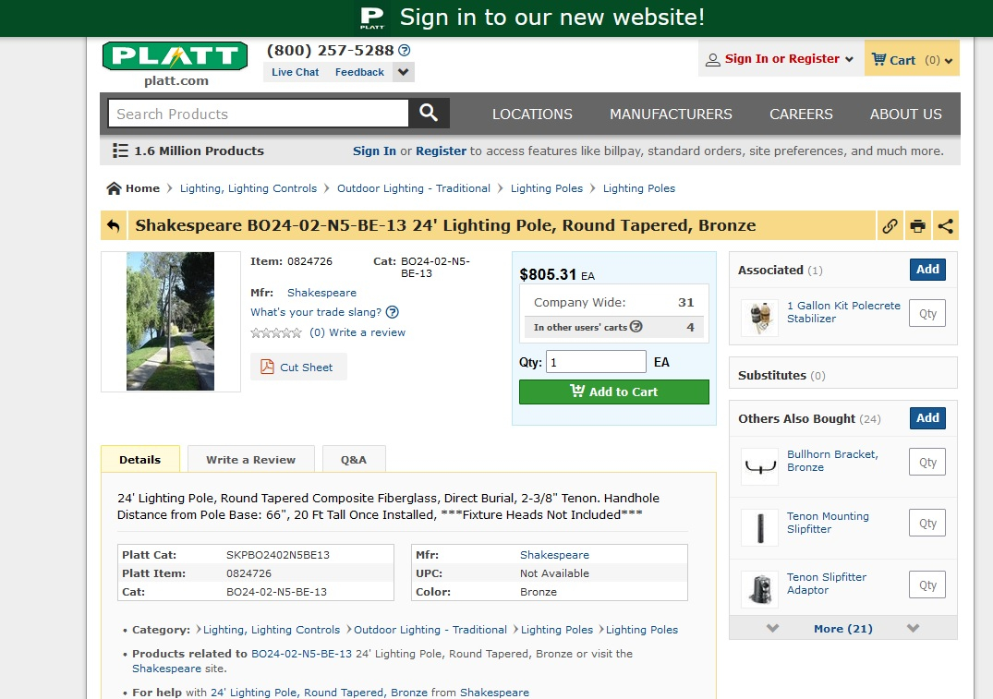993x699 pixels.
Task: Open Polecrete Stabilizer product thumbnail
Action: 760,317
